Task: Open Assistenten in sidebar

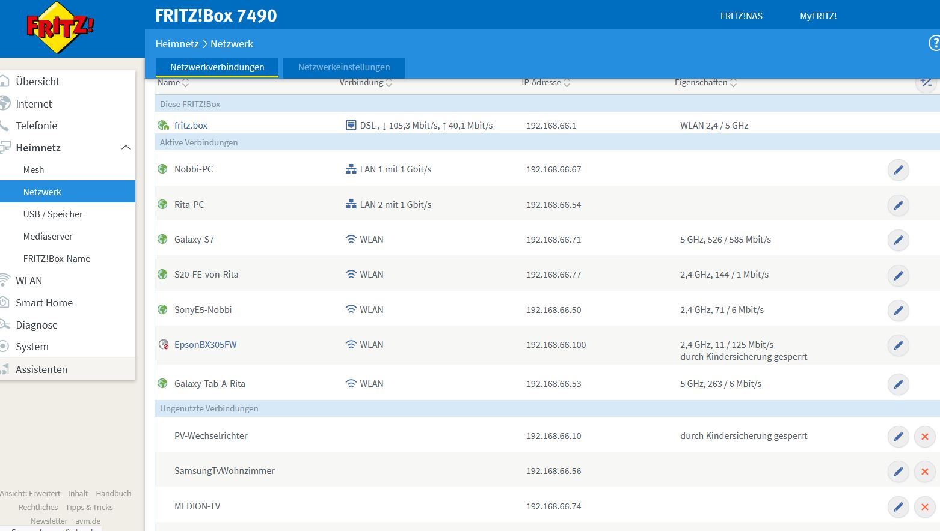Action: click(x=41, y=369)
